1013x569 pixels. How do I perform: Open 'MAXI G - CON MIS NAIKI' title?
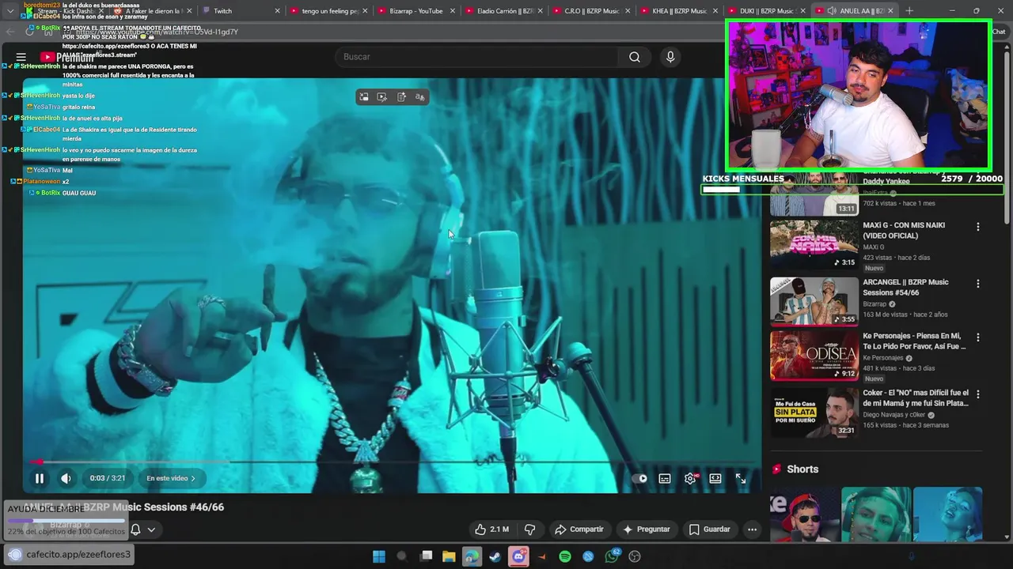coord(904,231)
